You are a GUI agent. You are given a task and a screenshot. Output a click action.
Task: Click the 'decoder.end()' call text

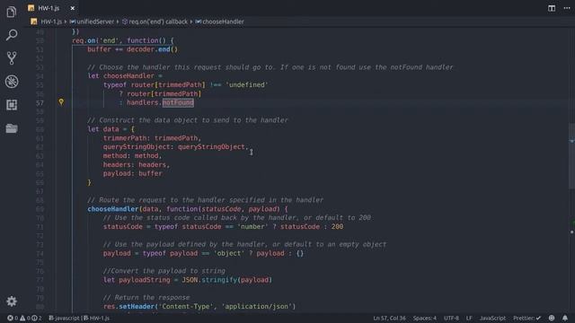pos(152,49)
